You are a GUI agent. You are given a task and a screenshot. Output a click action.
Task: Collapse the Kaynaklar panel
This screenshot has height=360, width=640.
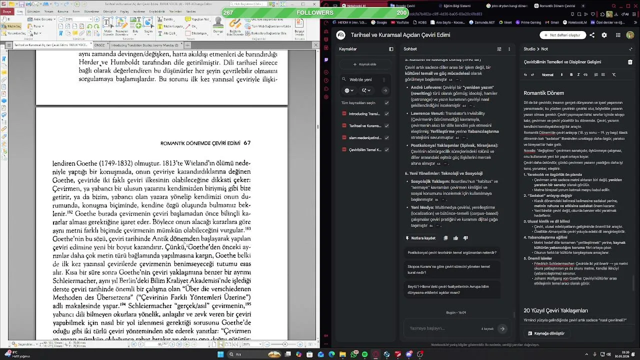point(391,49)
